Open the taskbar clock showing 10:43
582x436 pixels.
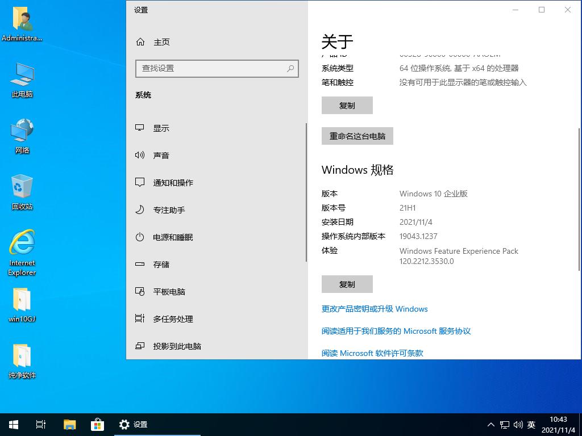tap(558, 425)
